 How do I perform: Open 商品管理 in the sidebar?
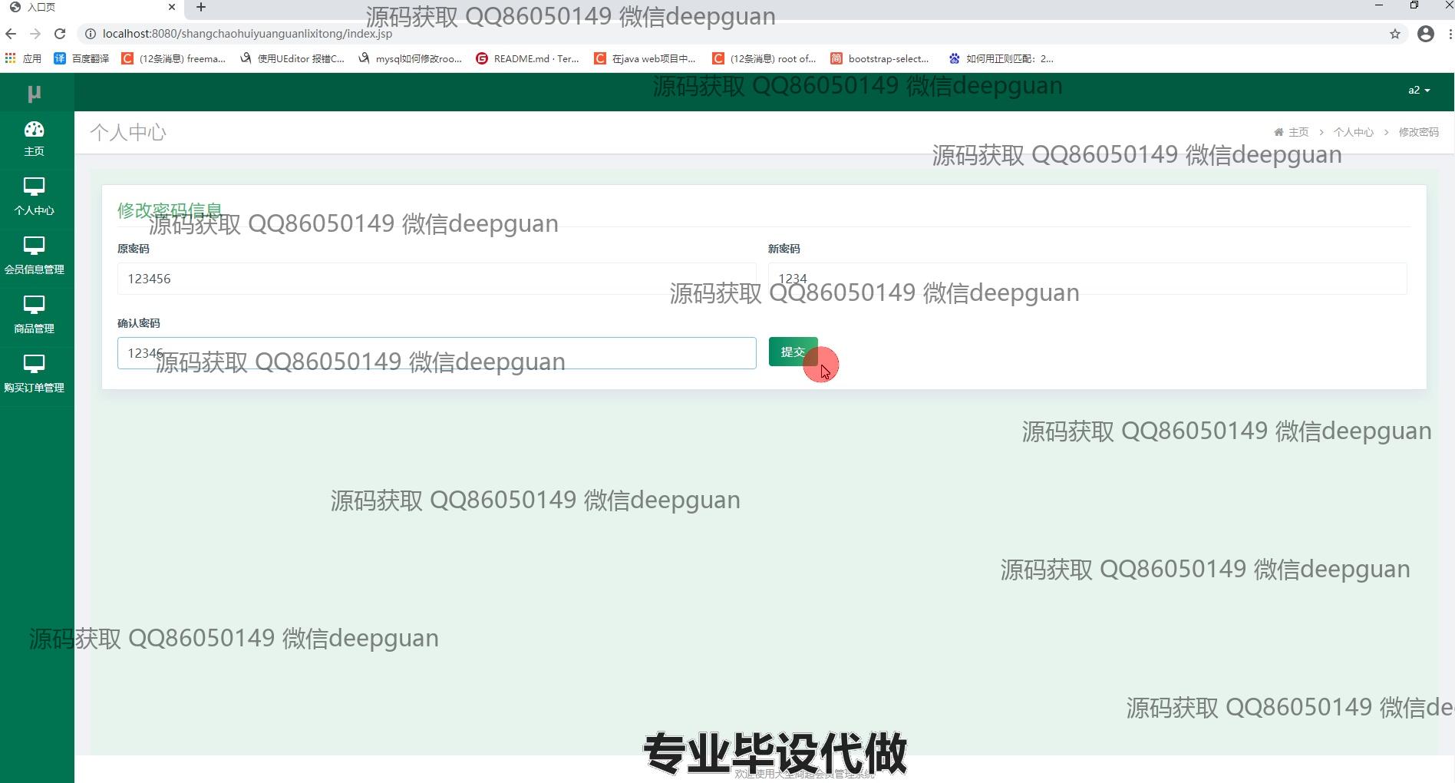(x=34, y=315)
